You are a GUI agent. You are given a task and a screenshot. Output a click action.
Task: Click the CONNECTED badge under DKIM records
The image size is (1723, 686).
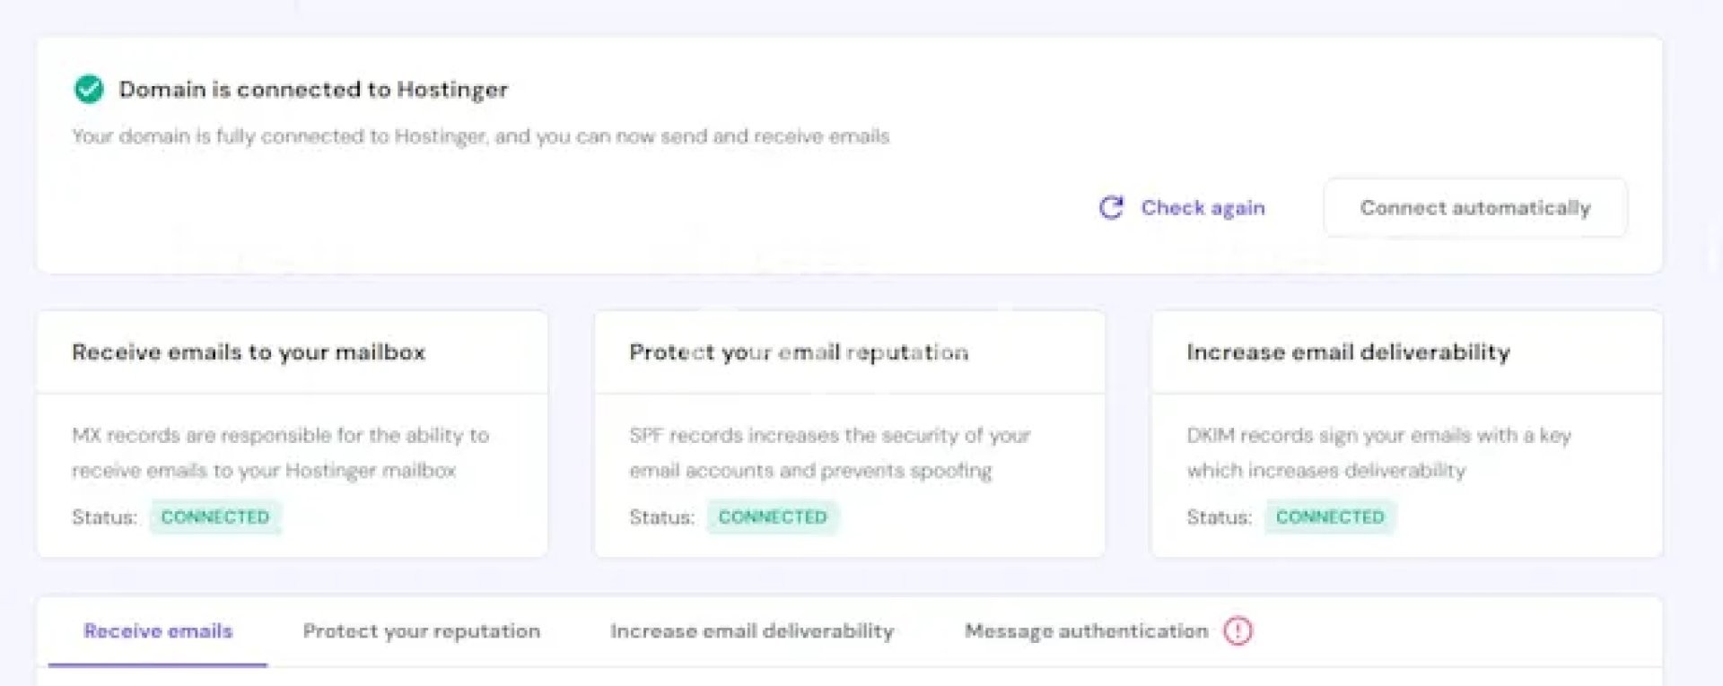click(1329, 517)
